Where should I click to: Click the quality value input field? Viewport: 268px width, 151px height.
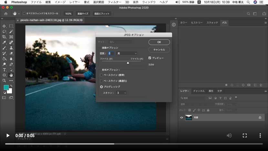111,53
